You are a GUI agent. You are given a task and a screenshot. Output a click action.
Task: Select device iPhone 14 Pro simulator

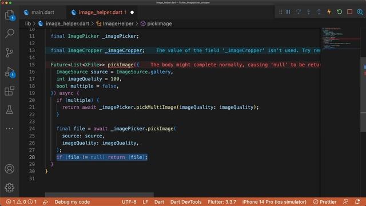(274, 202)
